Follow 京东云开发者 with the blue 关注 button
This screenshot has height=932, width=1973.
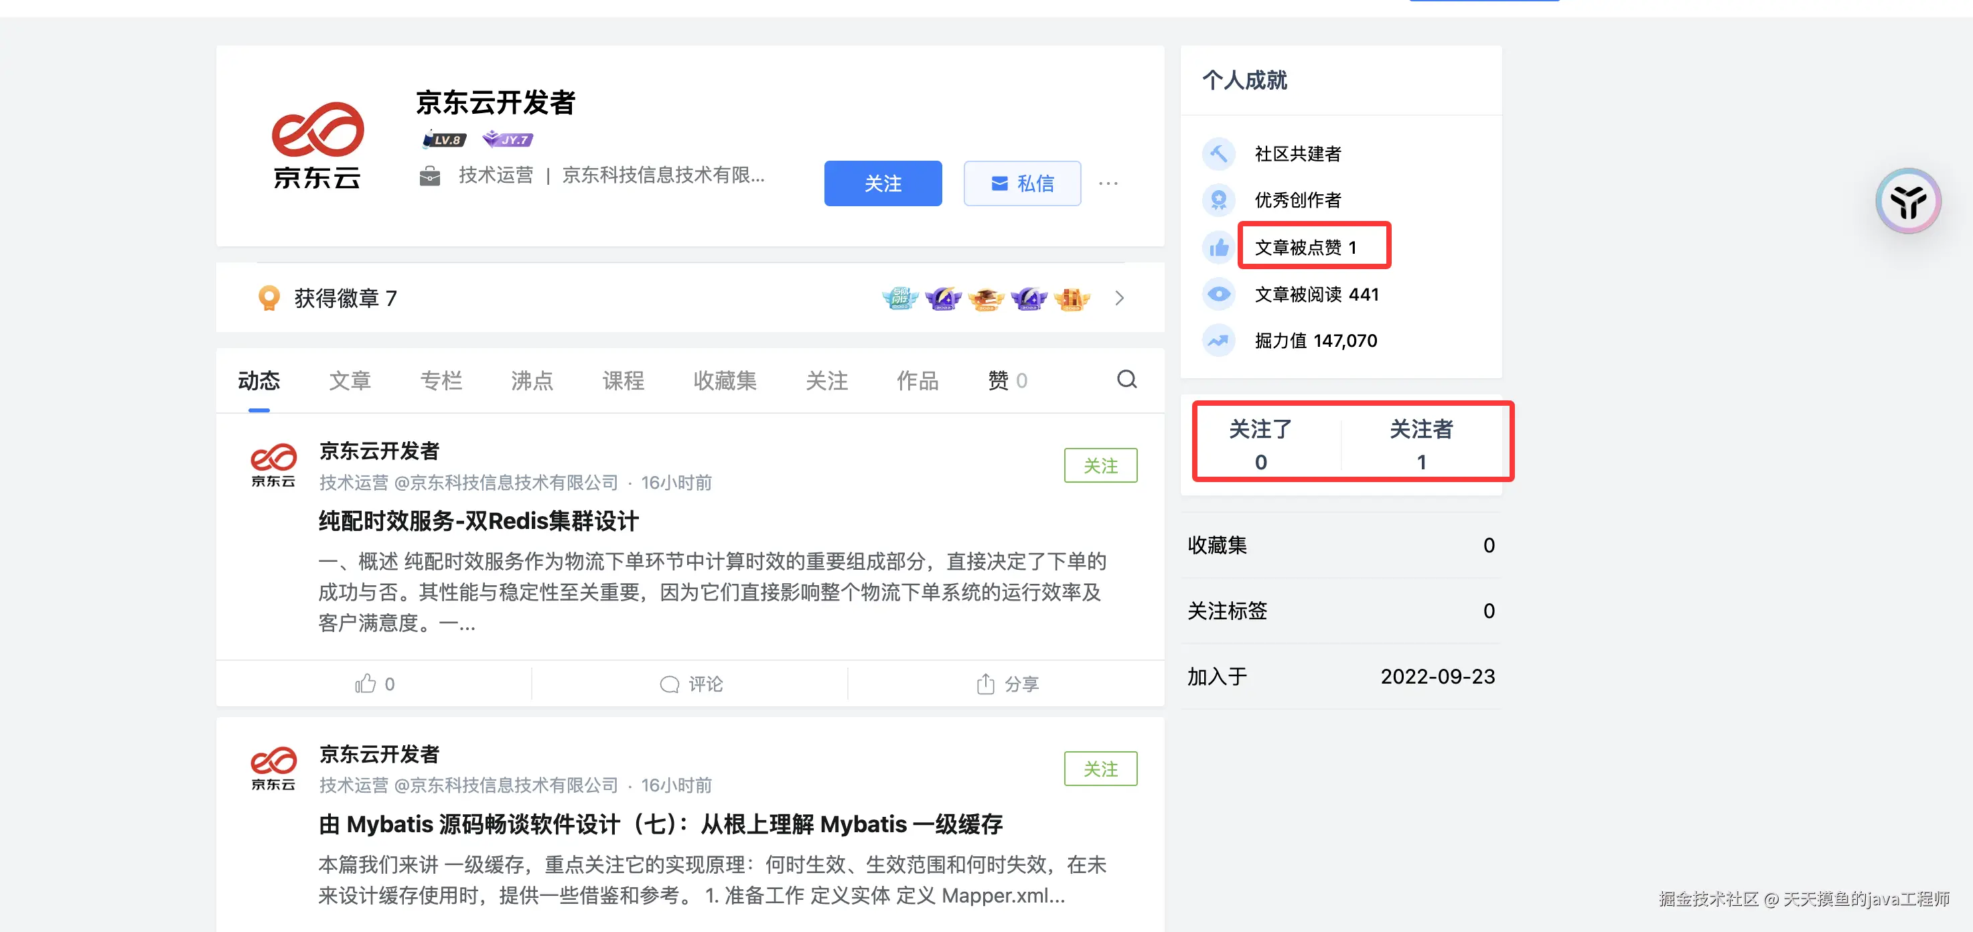[x=882, y=184]
